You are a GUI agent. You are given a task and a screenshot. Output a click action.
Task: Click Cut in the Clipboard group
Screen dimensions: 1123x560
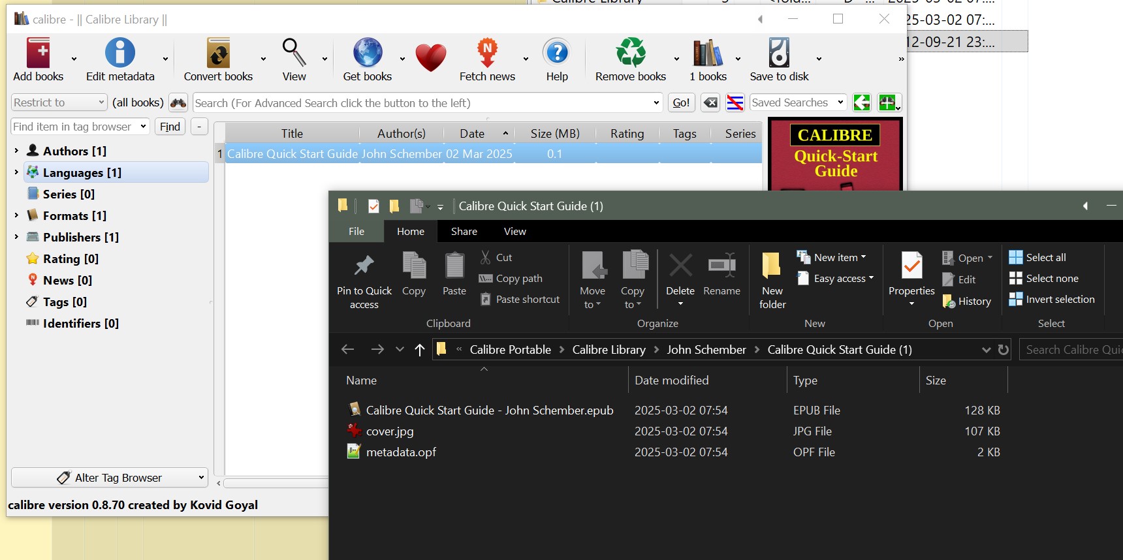pyautogui.click(x=496, y=257)
